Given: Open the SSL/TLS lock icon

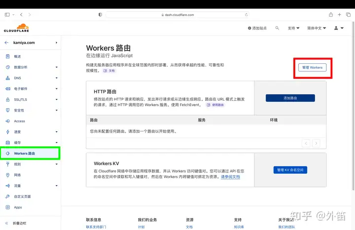Looking at the screenshot, I should [8, 100].
